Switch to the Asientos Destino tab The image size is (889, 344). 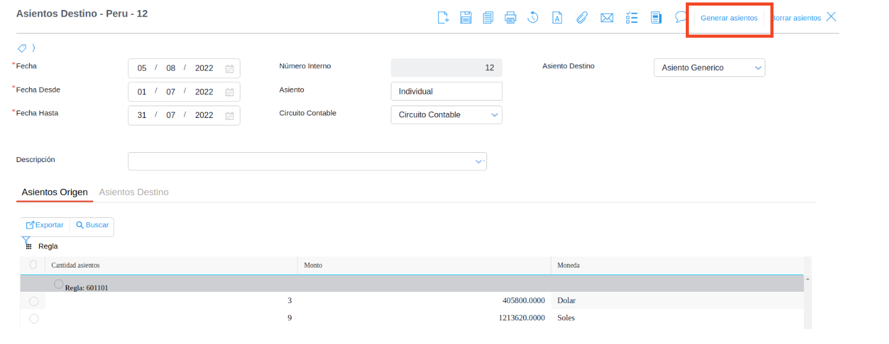(x=134, y=192)
